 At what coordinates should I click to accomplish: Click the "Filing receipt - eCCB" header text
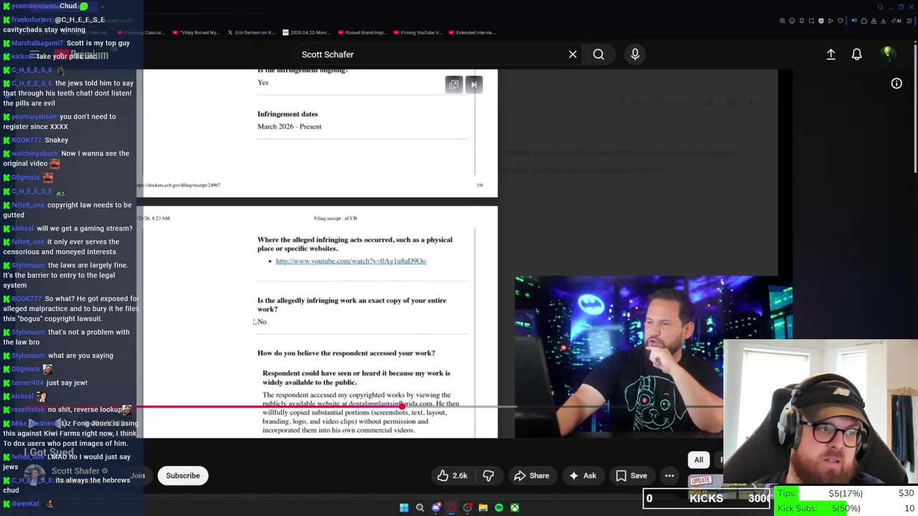335,219
